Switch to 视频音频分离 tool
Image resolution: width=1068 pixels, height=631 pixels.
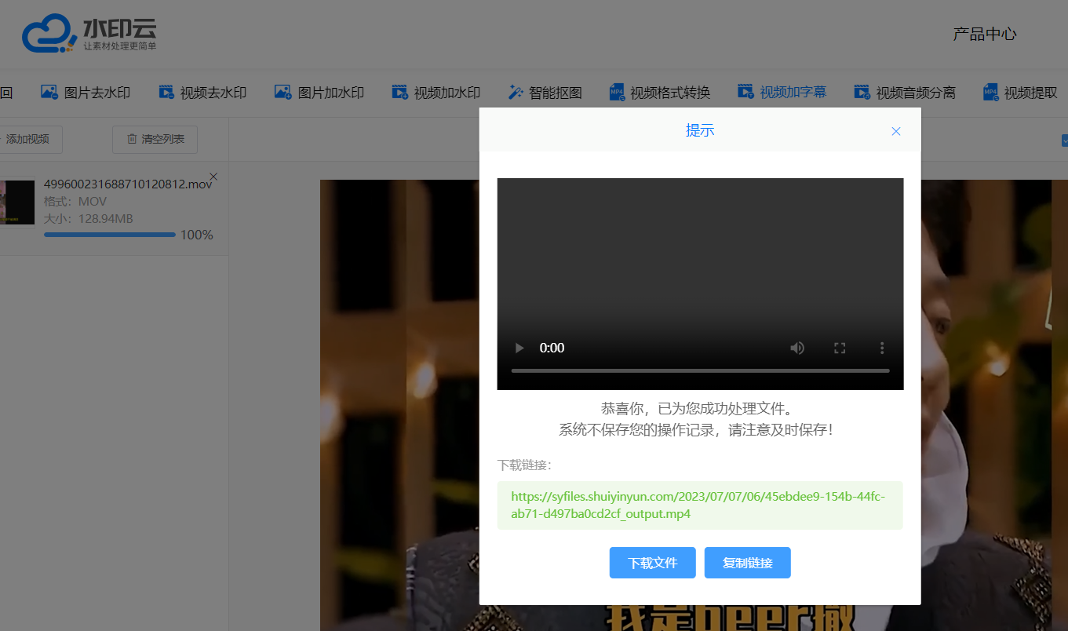tap(905, 93)
